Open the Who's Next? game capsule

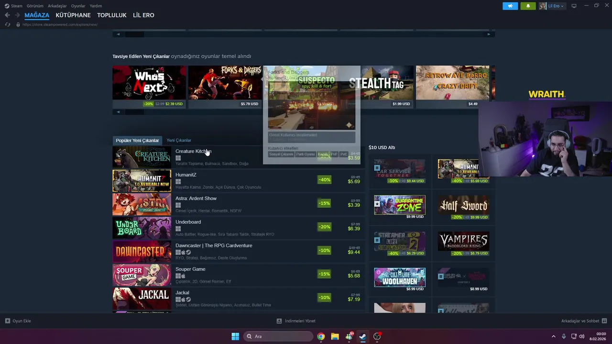149,86
